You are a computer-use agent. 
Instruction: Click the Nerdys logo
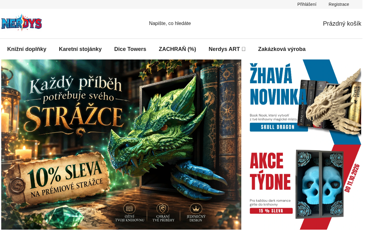[21, 23]
